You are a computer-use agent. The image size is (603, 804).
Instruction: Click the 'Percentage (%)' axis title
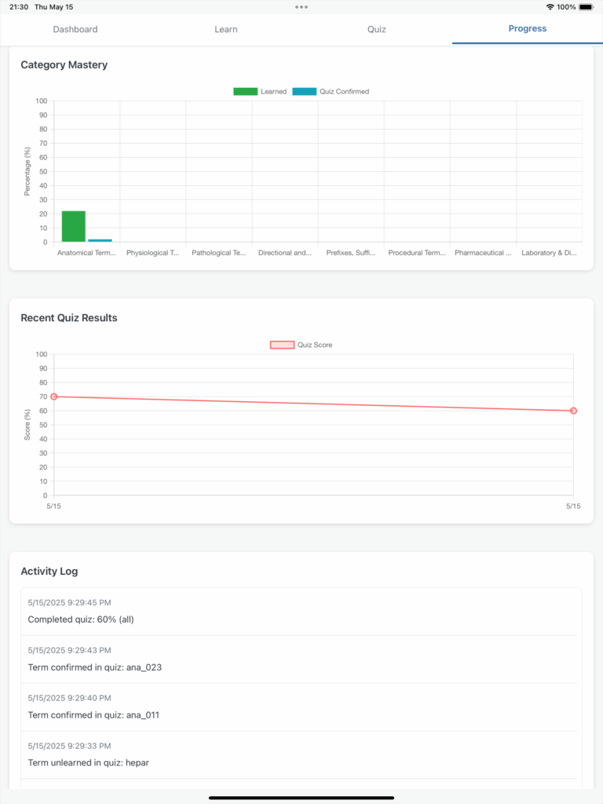click(x=27, y=171)
